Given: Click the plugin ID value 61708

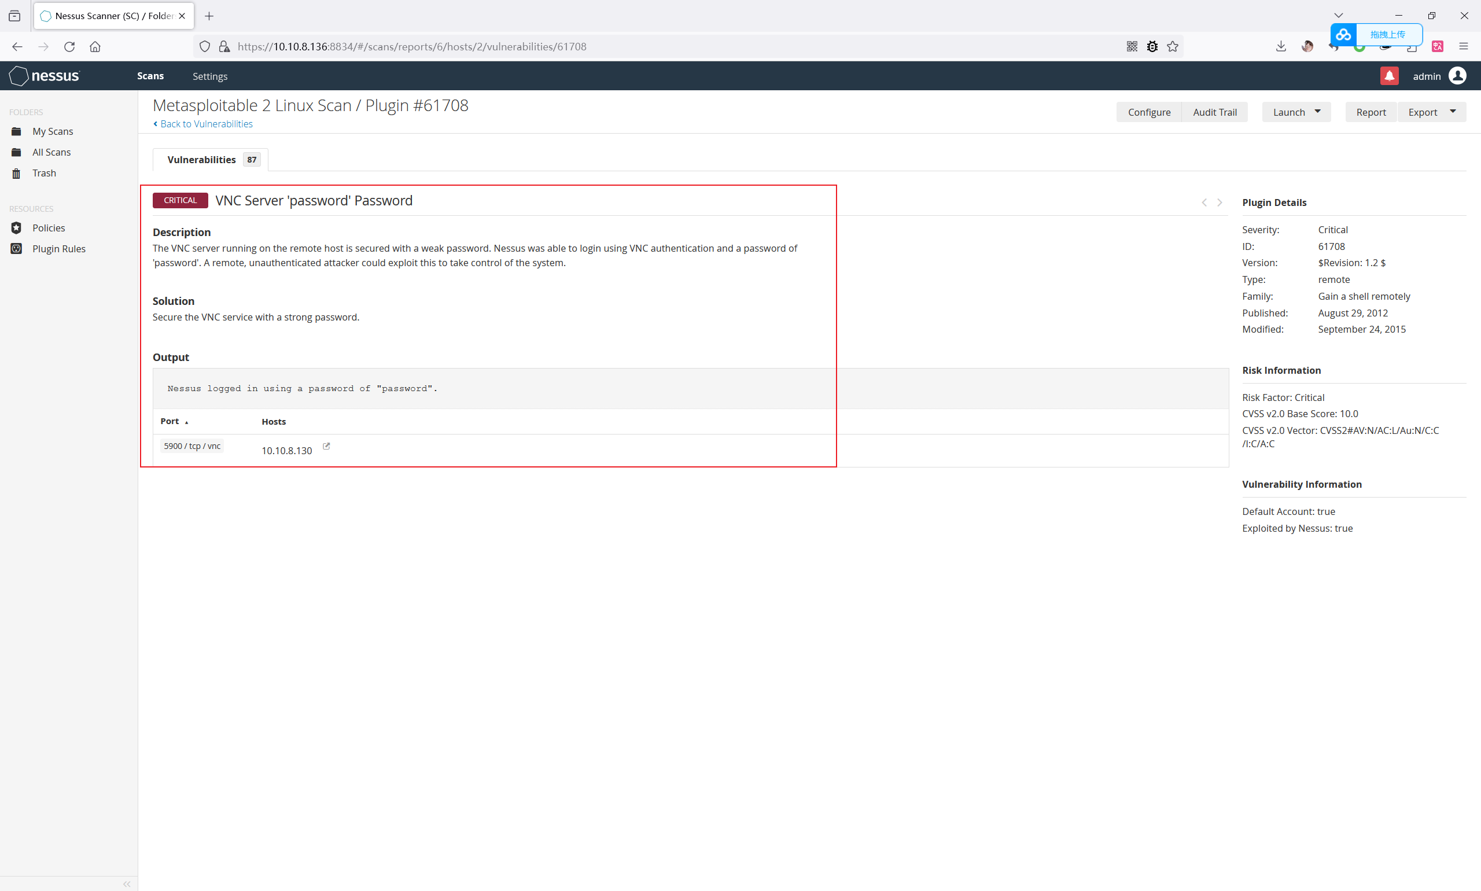Looking at the screenshot, I should click(x=1332, y=246).
